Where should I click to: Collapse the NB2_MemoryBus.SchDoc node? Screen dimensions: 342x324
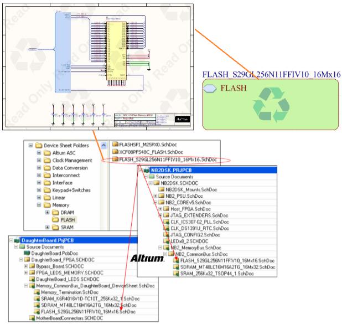tap(159, 248)
